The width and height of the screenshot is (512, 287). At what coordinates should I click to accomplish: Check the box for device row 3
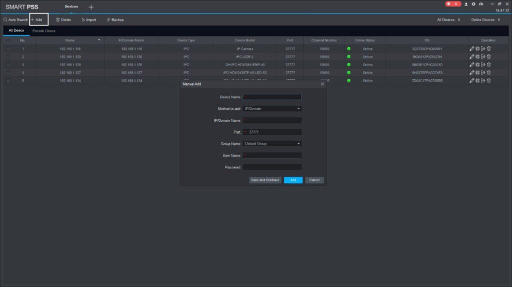[8, 64]
